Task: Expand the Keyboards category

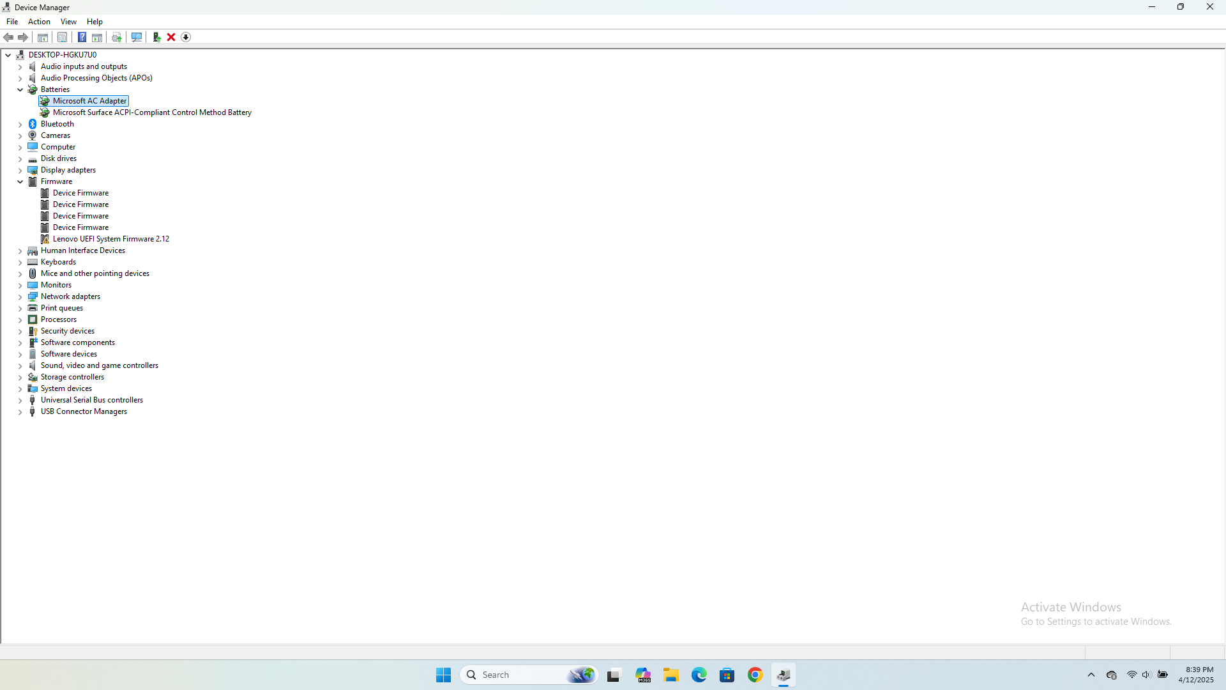Action: tap(20, 262)
